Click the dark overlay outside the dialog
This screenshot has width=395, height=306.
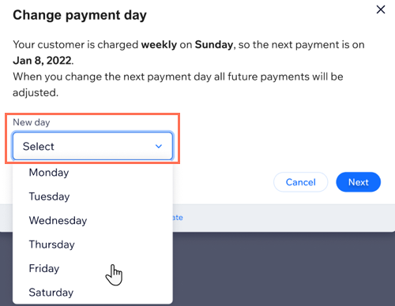284,268
